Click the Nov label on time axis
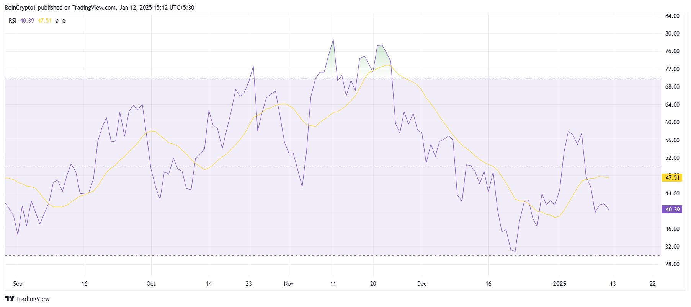The image size is (691, 307). (289, 283)
